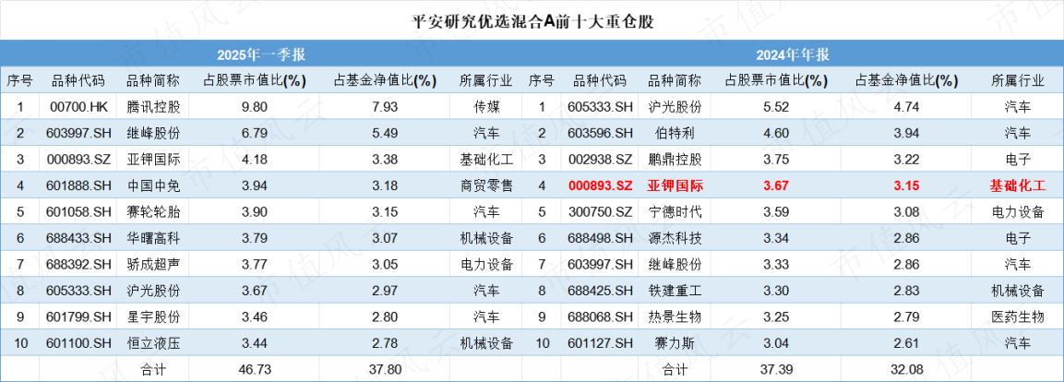Screen dimensions: 1064x382
Task: Select the 2.80 net value cell
Action: pos(386,316)
